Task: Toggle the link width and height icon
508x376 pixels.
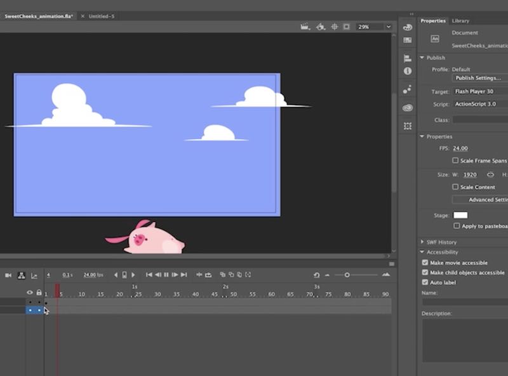Action: point(490,175)
